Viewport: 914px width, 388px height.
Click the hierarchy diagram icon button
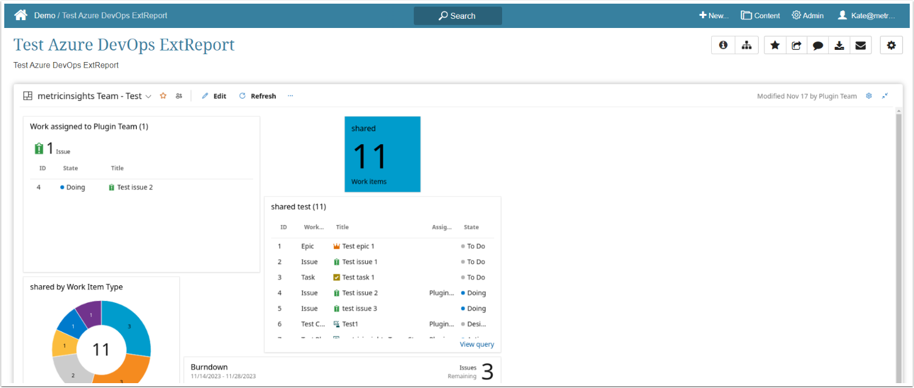pyautogui.click(x=746, y=45)
